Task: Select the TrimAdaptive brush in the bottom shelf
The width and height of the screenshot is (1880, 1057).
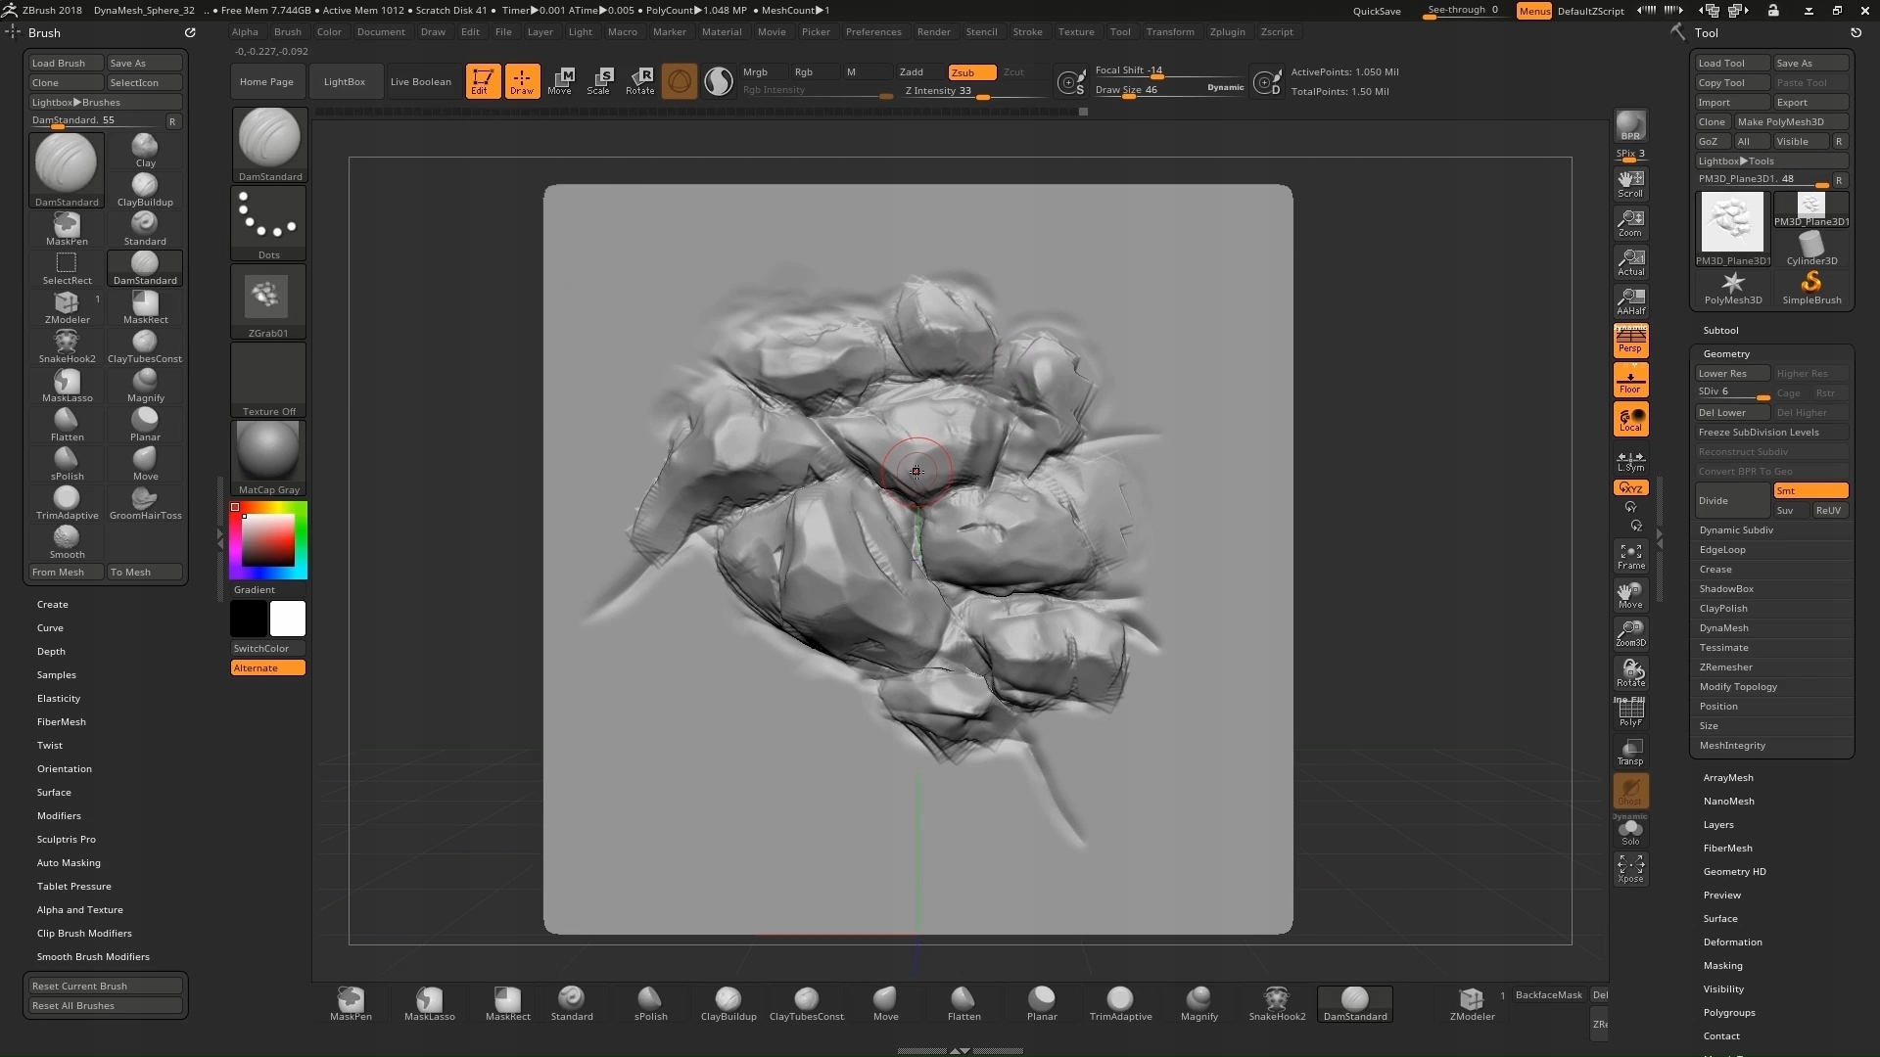Action: [1120, 1003]
